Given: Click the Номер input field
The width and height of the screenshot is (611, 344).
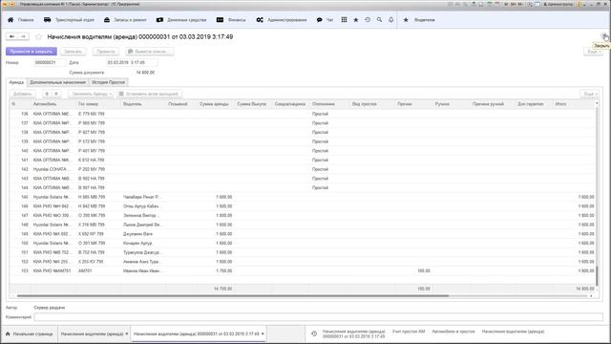Looking at the screenshot, I should 50,62.
